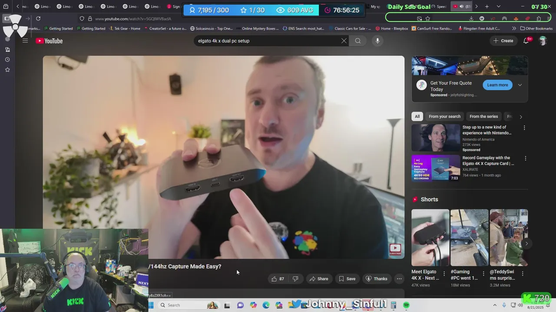Toggle the taskbar microphone tray icon
This screenshot has height=312, width=556.
(x=504, y=305)
